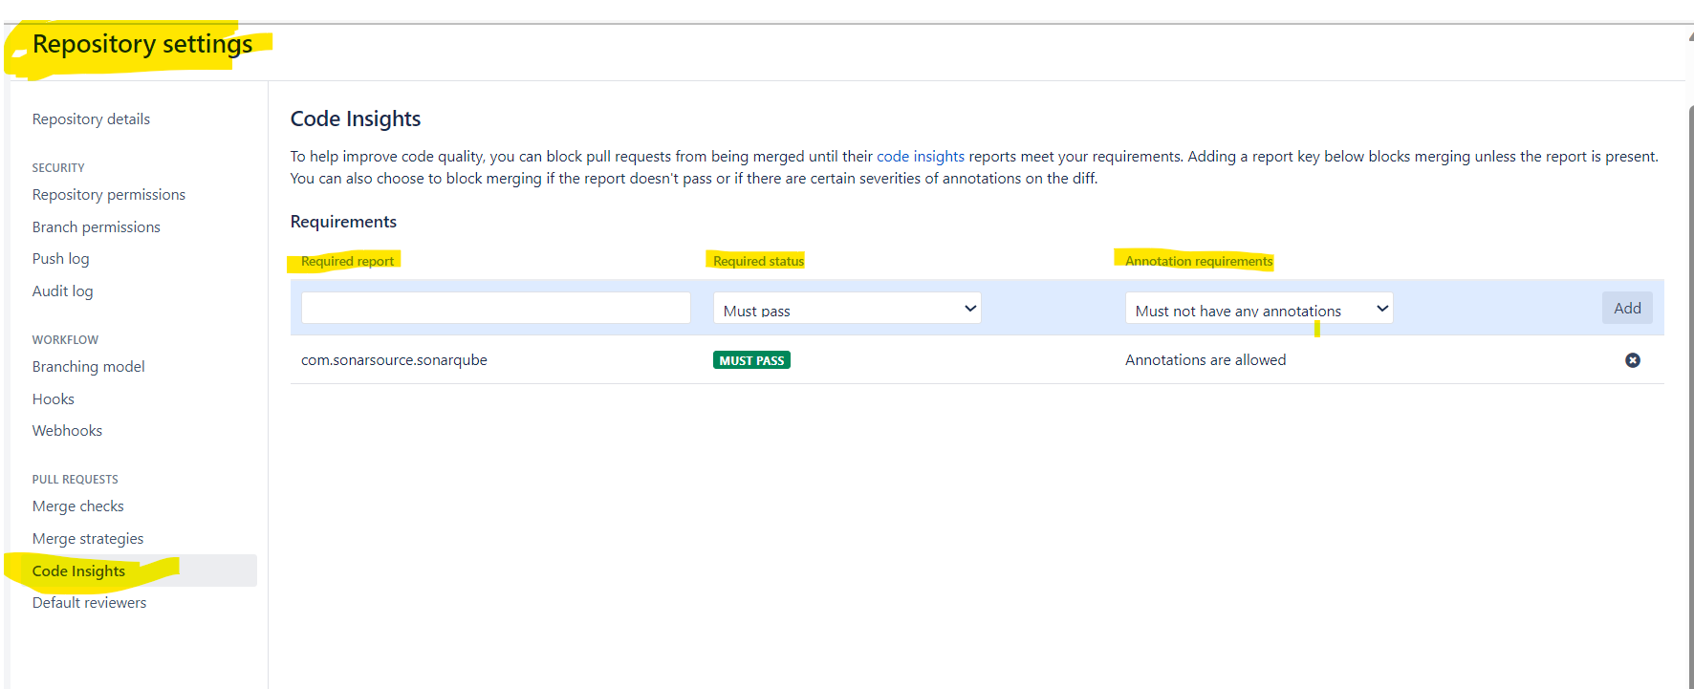Image resolution: width=1694 pixels, height=689 pixels.
Task: Open Merge strategies settings
Action: [x=88, y=539]
